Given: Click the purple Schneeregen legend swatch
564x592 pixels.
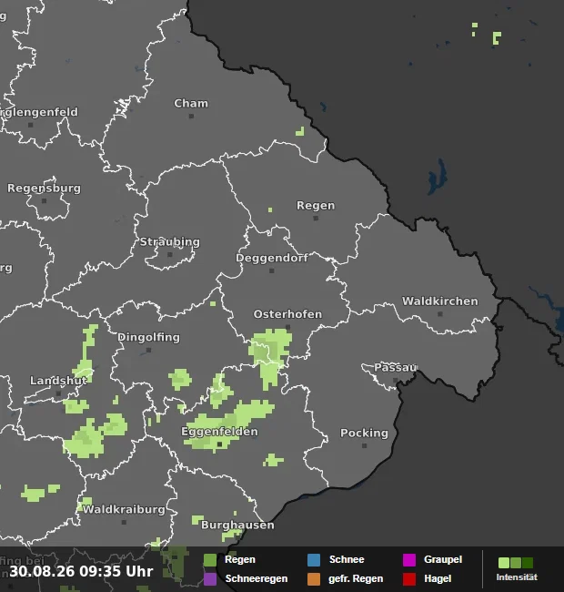Looking at the screenshot, I should coord(210,579).
